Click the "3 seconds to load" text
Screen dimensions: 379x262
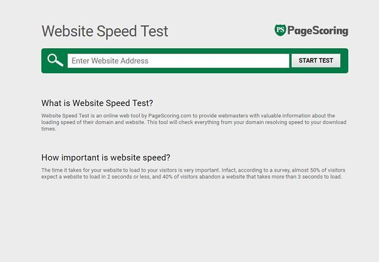[320, 176]
